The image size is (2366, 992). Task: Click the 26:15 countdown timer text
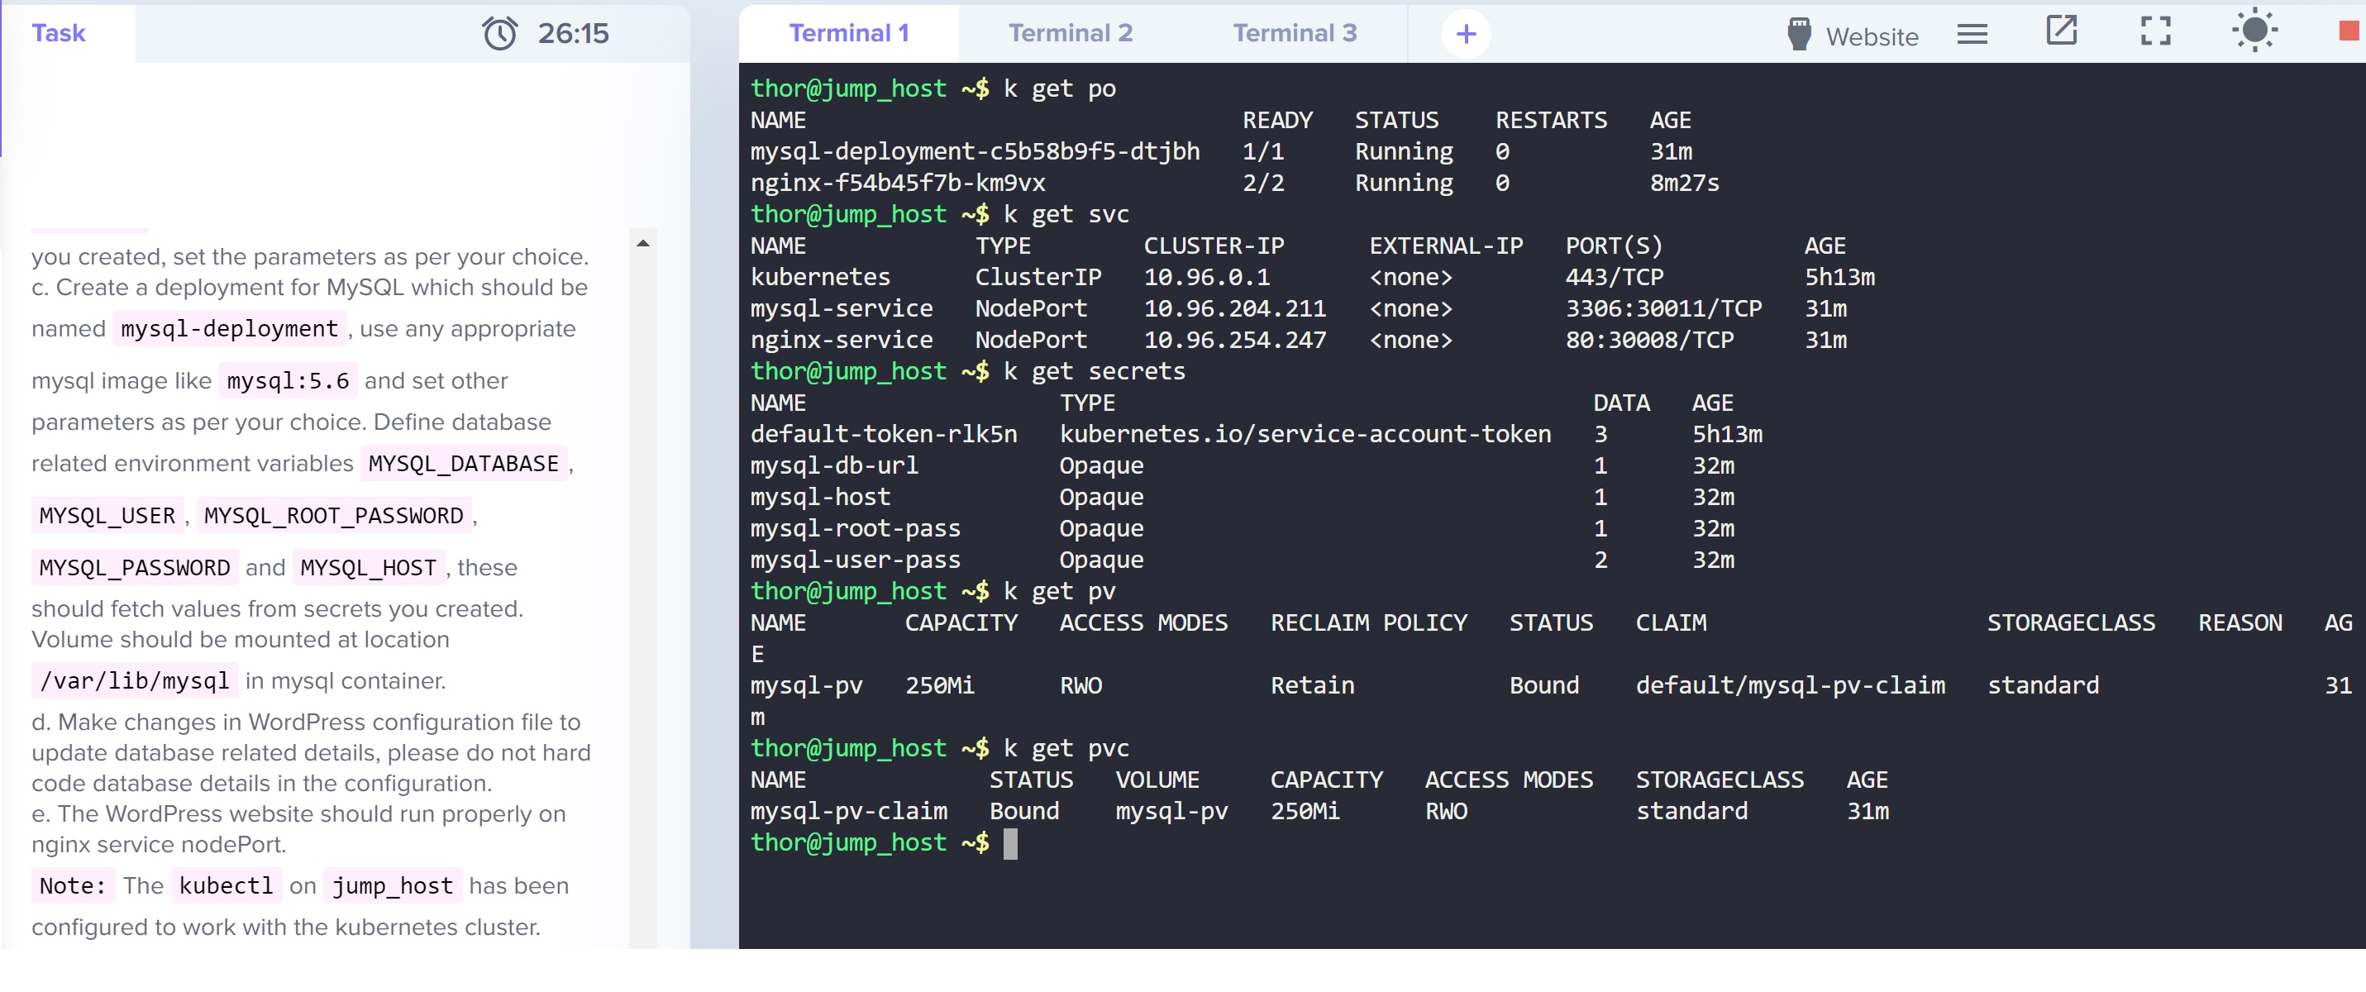(573, 33)
